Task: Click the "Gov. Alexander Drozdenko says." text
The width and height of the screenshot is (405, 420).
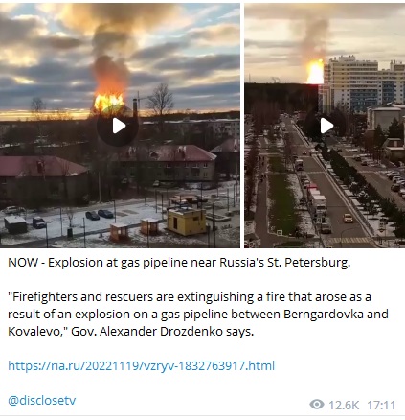Action: click(162, 332)
